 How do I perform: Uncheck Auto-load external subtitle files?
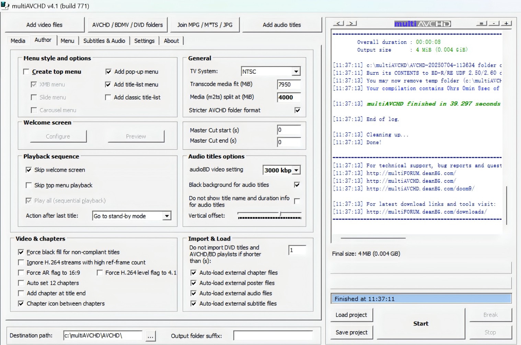pyautogui.click(x=194, y=304)
